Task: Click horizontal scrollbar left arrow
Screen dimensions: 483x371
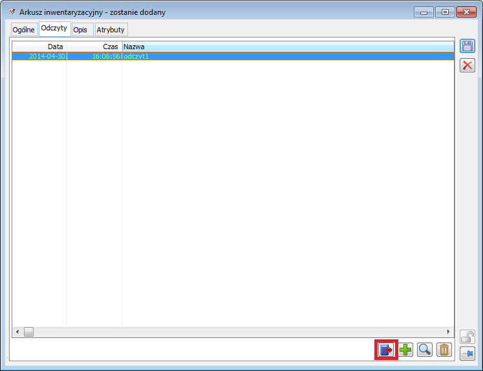Action: coord(17,332)
